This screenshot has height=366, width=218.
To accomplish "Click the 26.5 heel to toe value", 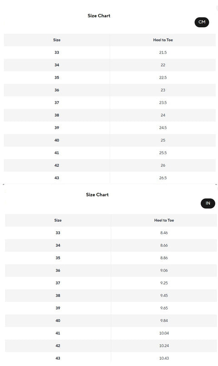I will tap(163, 178).
